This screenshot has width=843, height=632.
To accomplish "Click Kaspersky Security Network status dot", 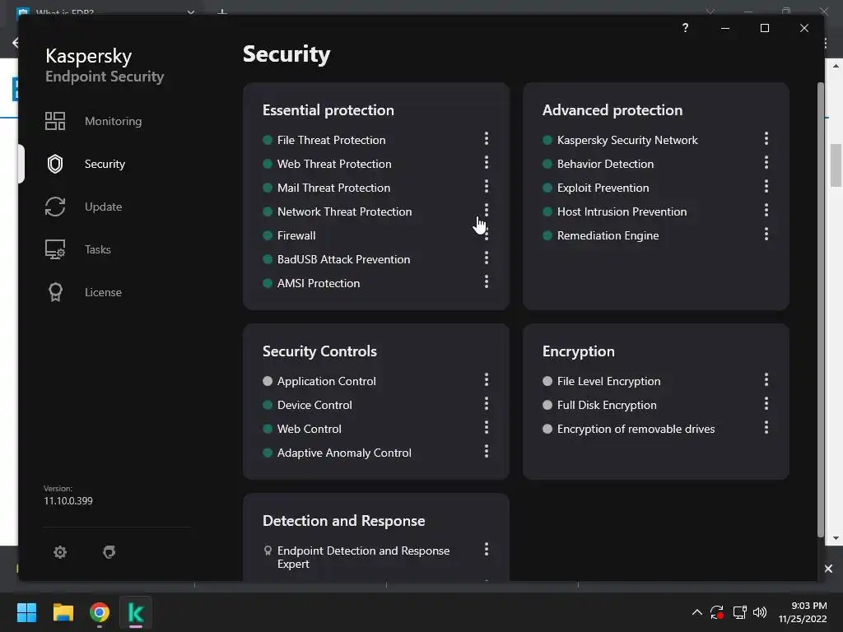I will tap(547, 140).
